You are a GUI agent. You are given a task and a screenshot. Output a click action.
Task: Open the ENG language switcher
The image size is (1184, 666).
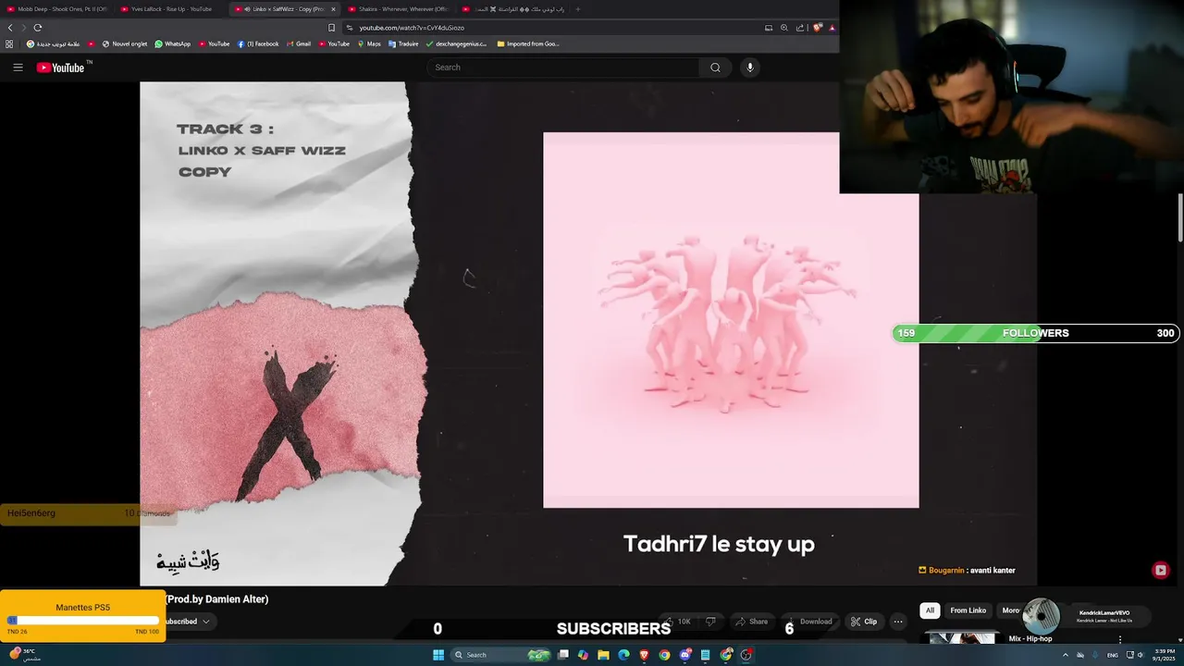tap(1113, 655)
